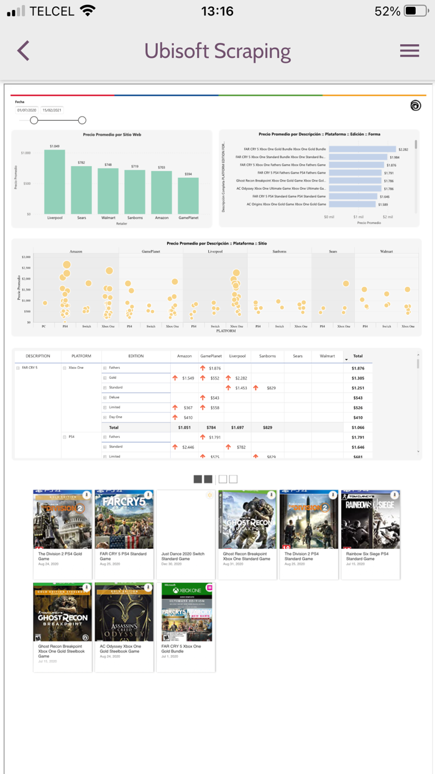Select the GamePlanet bar in price chart
Screen dimensions: 435x774
(x=188, y=196)
